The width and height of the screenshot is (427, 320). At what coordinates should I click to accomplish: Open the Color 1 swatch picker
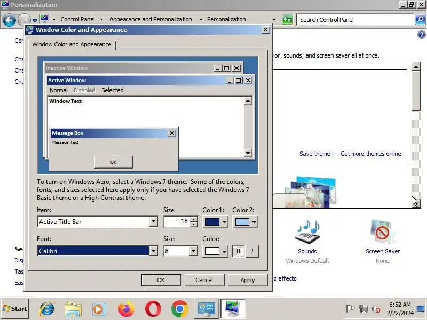pos(216,222)
